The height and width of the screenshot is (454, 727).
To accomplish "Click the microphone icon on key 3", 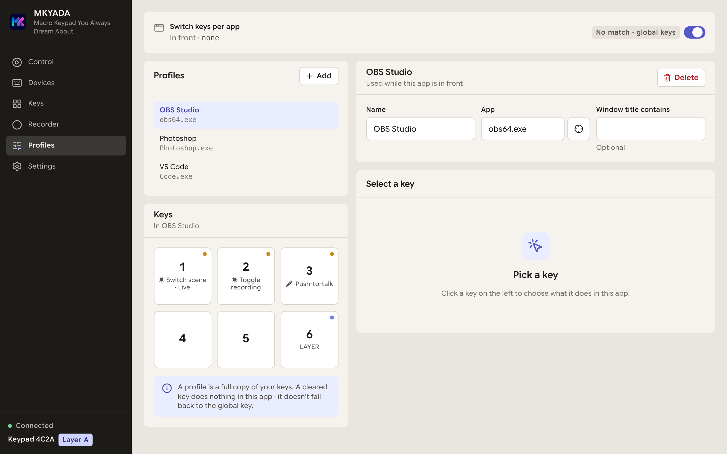I will [x=289, y=284].
